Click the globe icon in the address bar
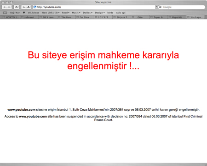The width and height of the screenshot is (207, 166). click(35, 7)
